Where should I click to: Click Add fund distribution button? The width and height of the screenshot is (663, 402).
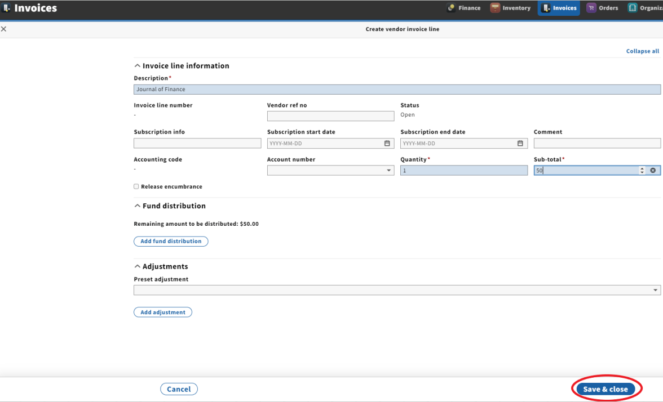171,241
